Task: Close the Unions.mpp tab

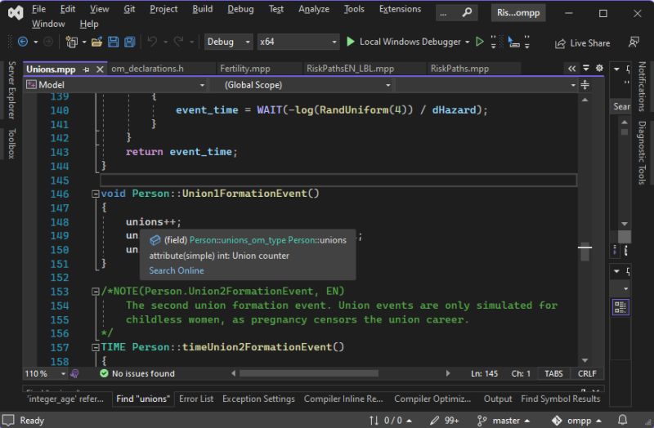Action: (x=100, y=69)
